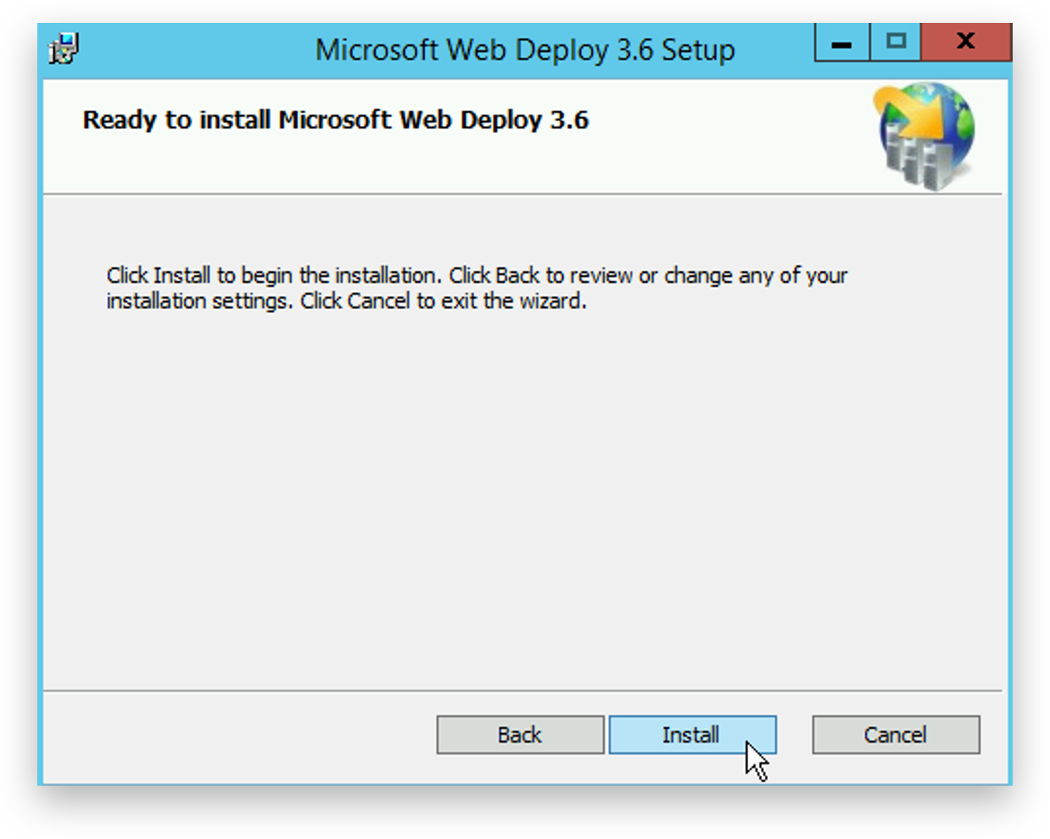The height and width of the screenshot is (839, 1050).
Task: Click the white header banner background
Action: click(x=686, y=152)
